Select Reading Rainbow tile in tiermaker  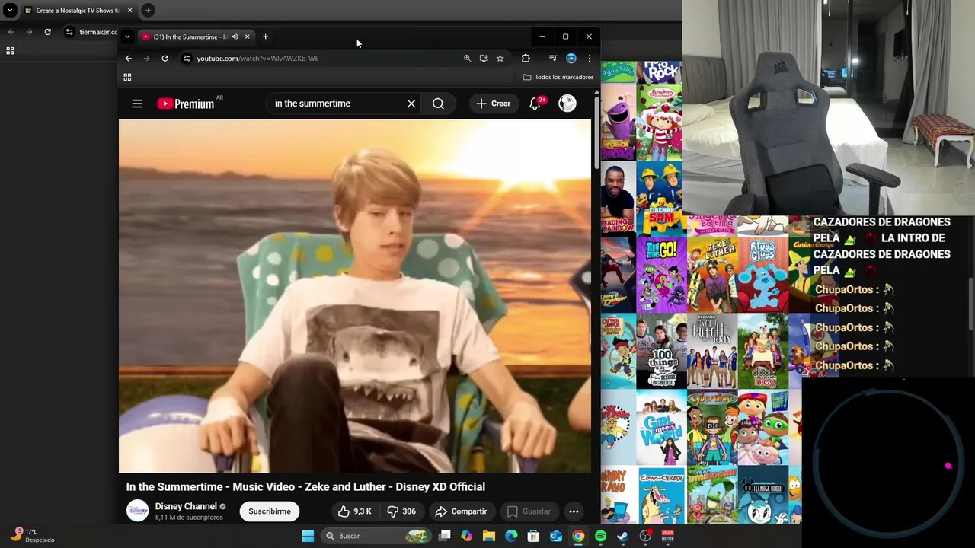pos(618,198)
